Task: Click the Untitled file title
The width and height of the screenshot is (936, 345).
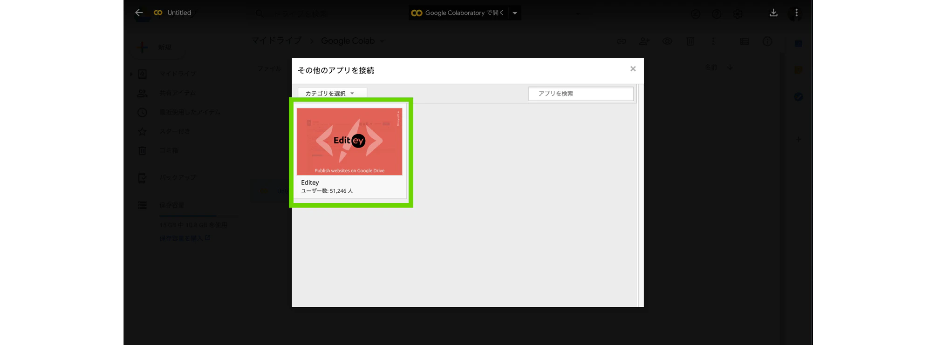Action: (179, 13)
